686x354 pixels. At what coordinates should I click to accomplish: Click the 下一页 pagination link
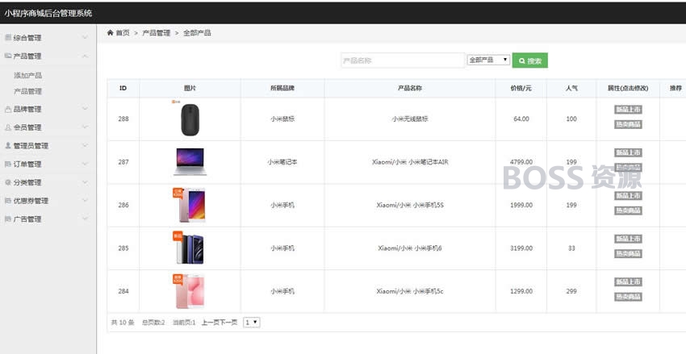coord(228,323)
